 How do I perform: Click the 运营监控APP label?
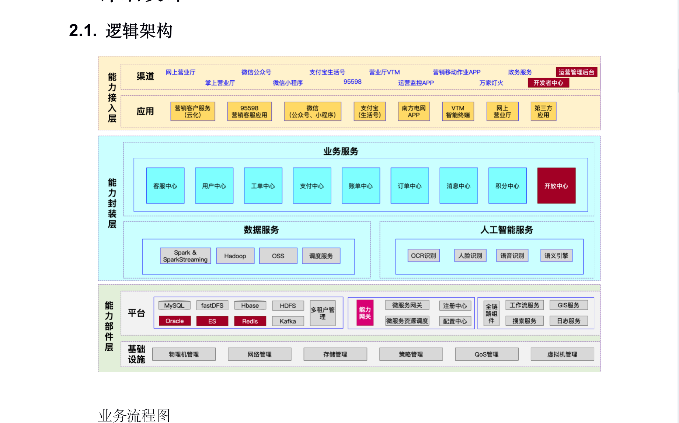coord(416,83)
